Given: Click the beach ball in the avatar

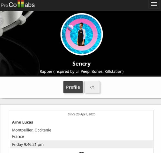Looking at the screenshot, I should [x=71, y=27].
